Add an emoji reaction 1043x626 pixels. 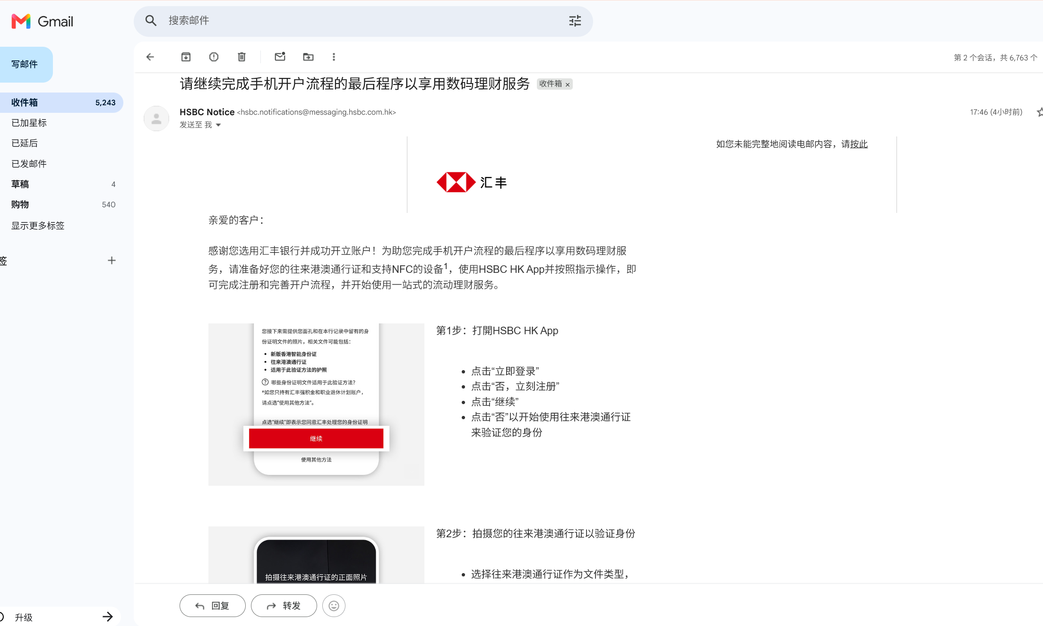click(334, 606)
